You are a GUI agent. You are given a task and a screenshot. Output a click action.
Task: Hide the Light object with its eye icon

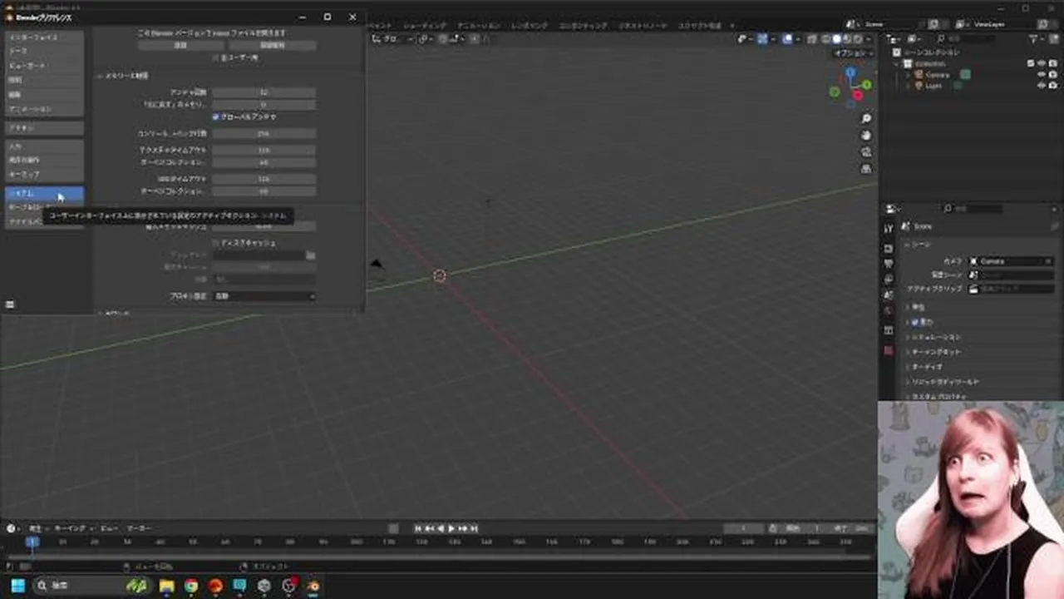(1042, 86)
